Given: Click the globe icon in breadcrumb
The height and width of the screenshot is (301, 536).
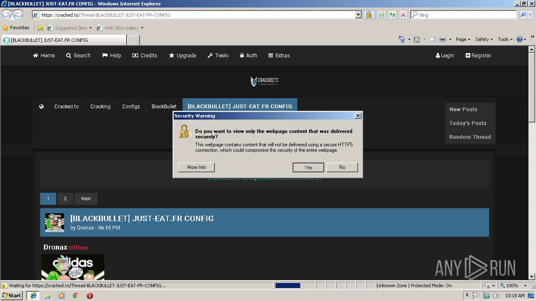Looking at the screenshot, I should click(x=41, y=107).
